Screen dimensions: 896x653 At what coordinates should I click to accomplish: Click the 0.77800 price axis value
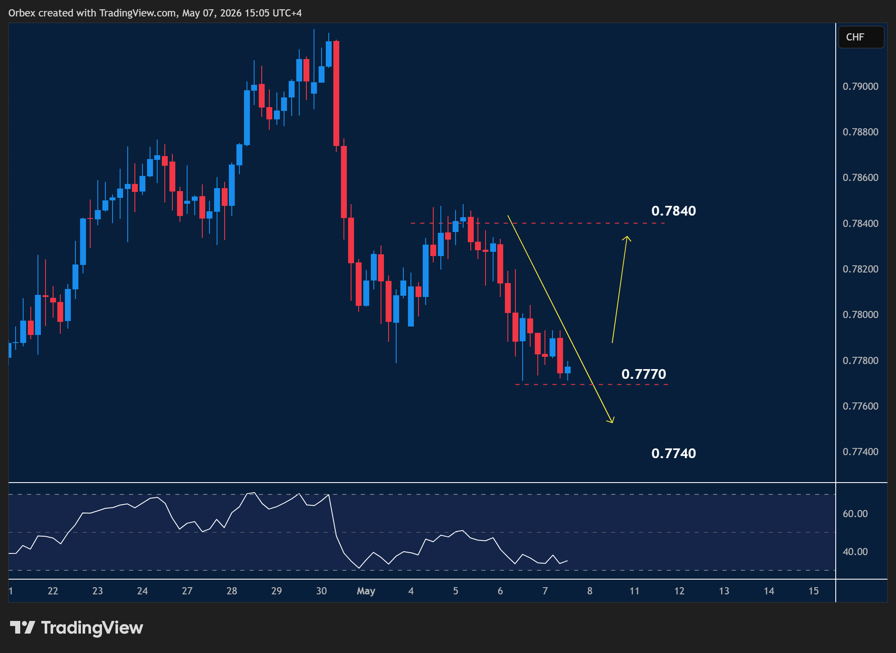click(861, 361)
